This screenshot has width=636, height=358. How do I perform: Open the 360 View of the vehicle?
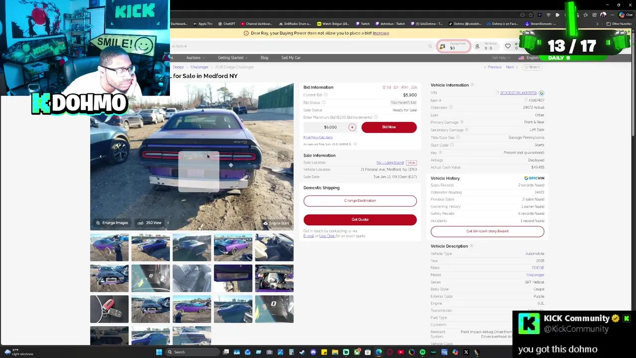point(150,223)
